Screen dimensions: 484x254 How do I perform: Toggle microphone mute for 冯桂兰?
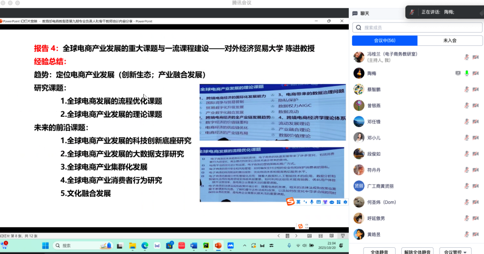coord(467,57)
